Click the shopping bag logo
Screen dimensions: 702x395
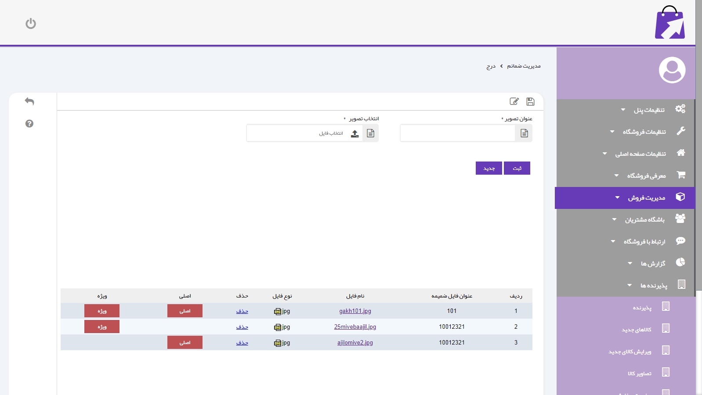669,23
